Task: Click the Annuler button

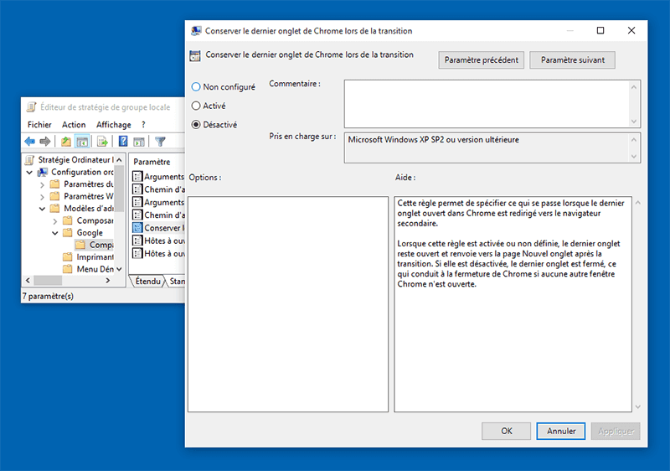Action: coord(561,431)
